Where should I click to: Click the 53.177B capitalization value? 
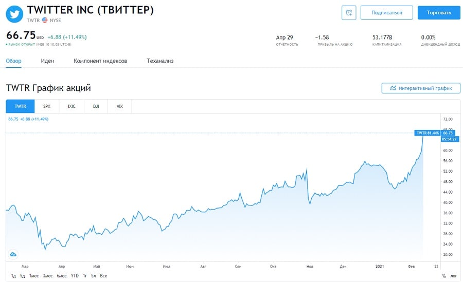coord(382,37)
